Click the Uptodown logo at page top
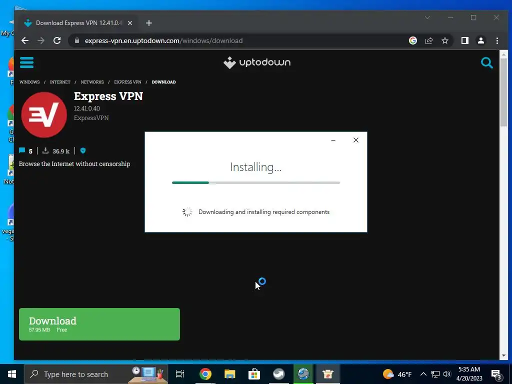This screenshot has height=384, width=512. click(257, 62)
